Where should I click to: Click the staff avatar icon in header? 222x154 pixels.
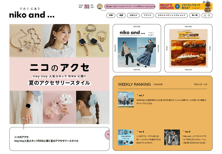pyautogui.click(x=100, y=7)
